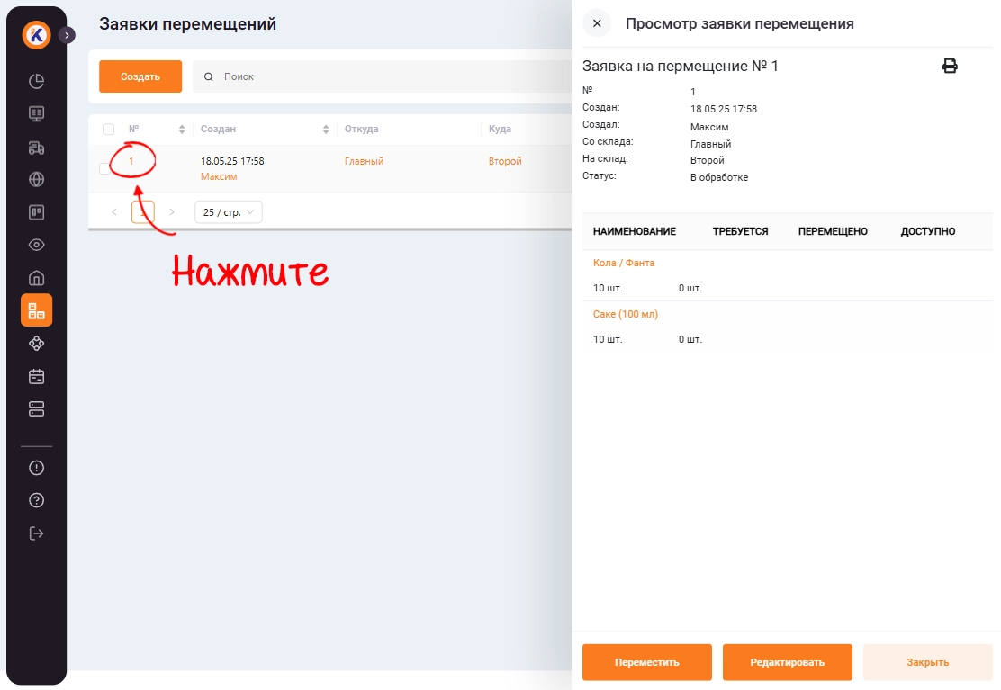Select the active warehouse boxes sidebar icon
The height and width of the screenshot is (690, 1001).
coord(37,310)
